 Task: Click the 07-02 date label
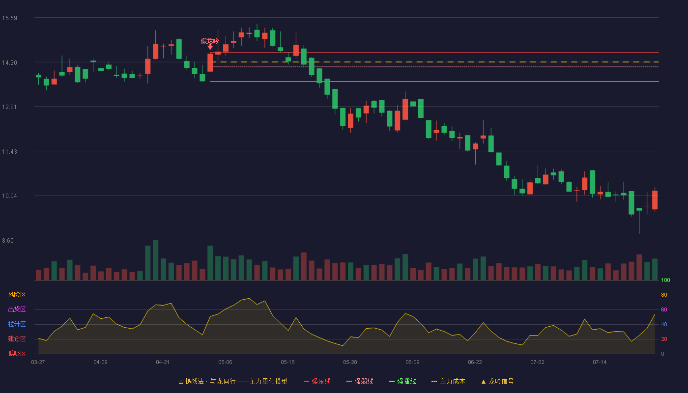point(537,362)
